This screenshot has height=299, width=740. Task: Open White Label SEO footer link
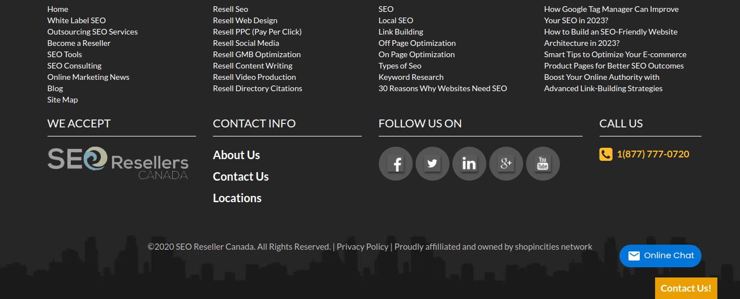tap(76, 20)
